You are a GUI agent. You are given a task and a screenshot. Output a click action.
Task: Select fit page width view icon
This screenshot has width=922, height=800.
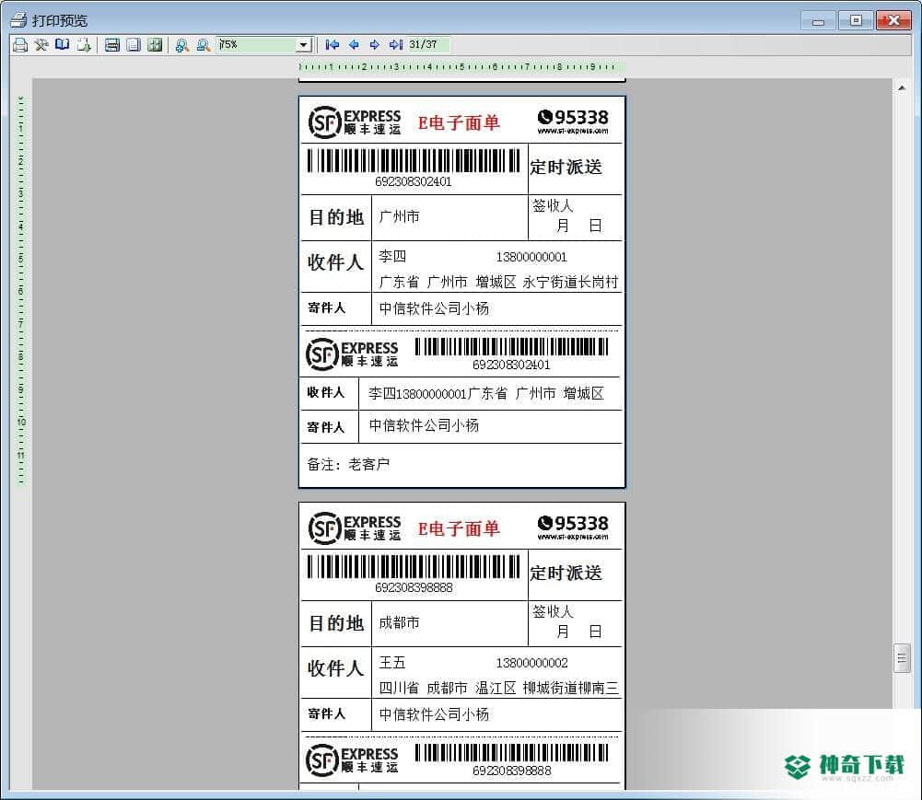(112, 45)
